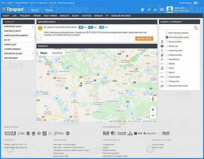Select the Mapa map view

[44, 53]
